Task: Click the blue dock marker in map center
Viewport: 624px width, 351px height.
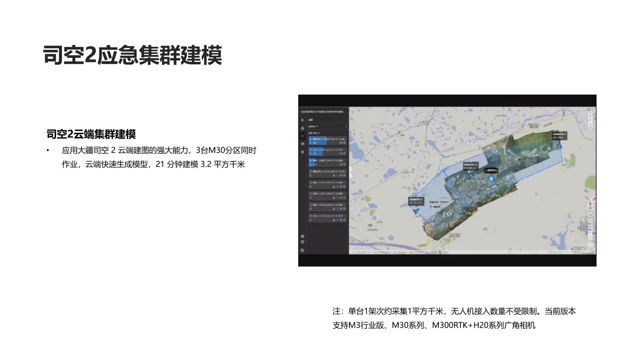Action: (x=491, y=179)
